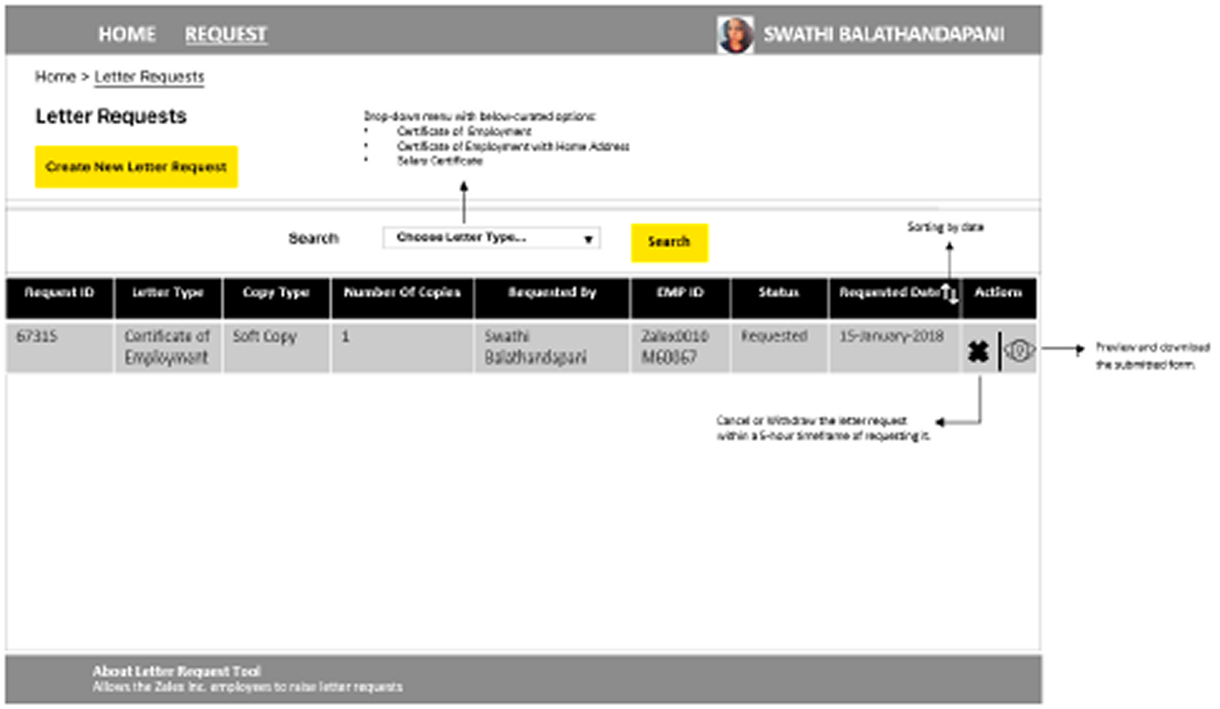1220x709 pixels.
Task: Click the Actions column header
Action: point(999,298)
